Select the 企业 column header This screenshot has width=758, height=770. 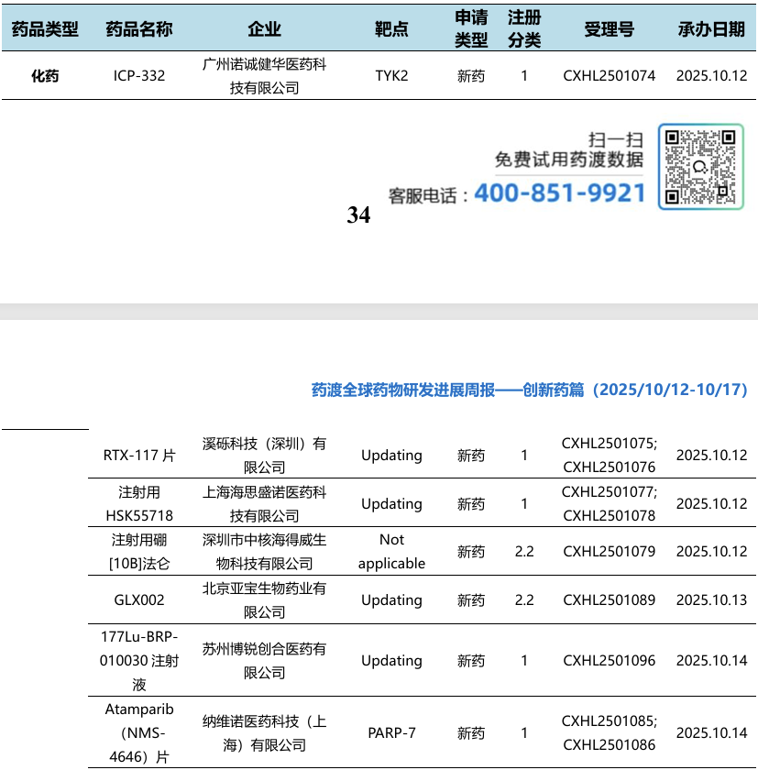(264, 29)
